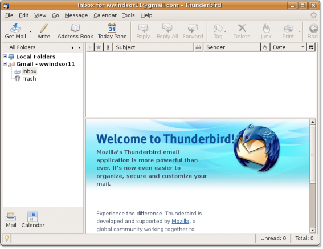323x249 pixels.
Task: Open the Tools menu
Action: tap(128, 15)
